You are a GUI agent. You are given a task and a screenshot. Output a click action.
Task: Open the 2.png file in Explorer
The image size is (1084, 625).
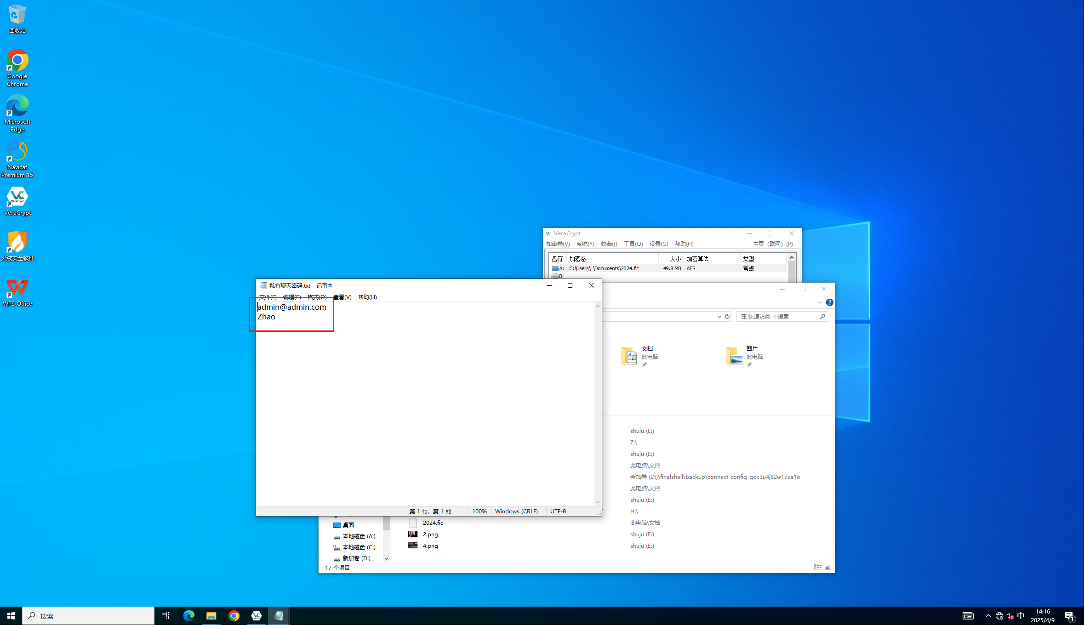(x=430, y=534)
